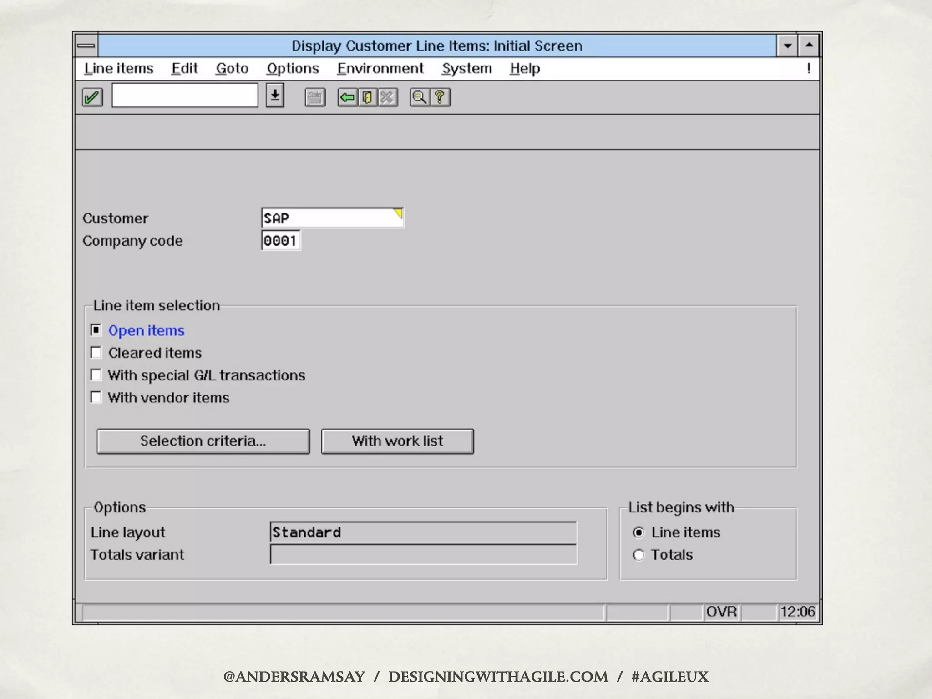Click the magnifier find icon
The width and height of the screenshot is (932, 699).
click(x=420, y=97)
